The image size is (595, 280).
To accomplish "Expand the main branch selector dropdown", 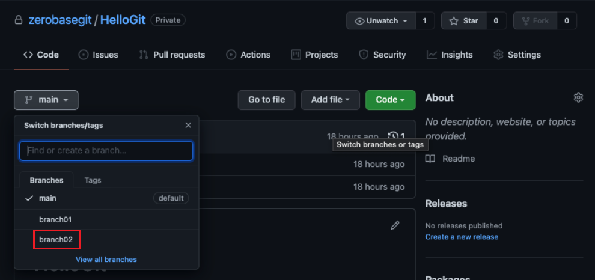I will [x=46, y=100].
